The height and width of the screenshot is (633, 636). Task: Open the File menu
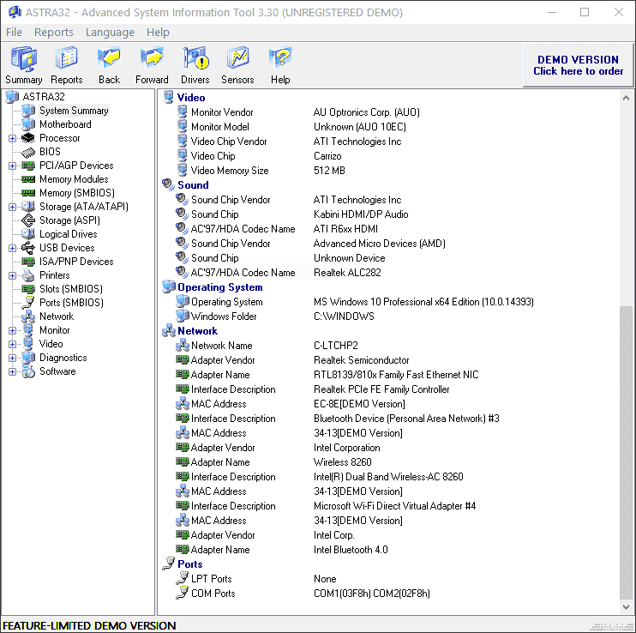click(x=15, y=32)
